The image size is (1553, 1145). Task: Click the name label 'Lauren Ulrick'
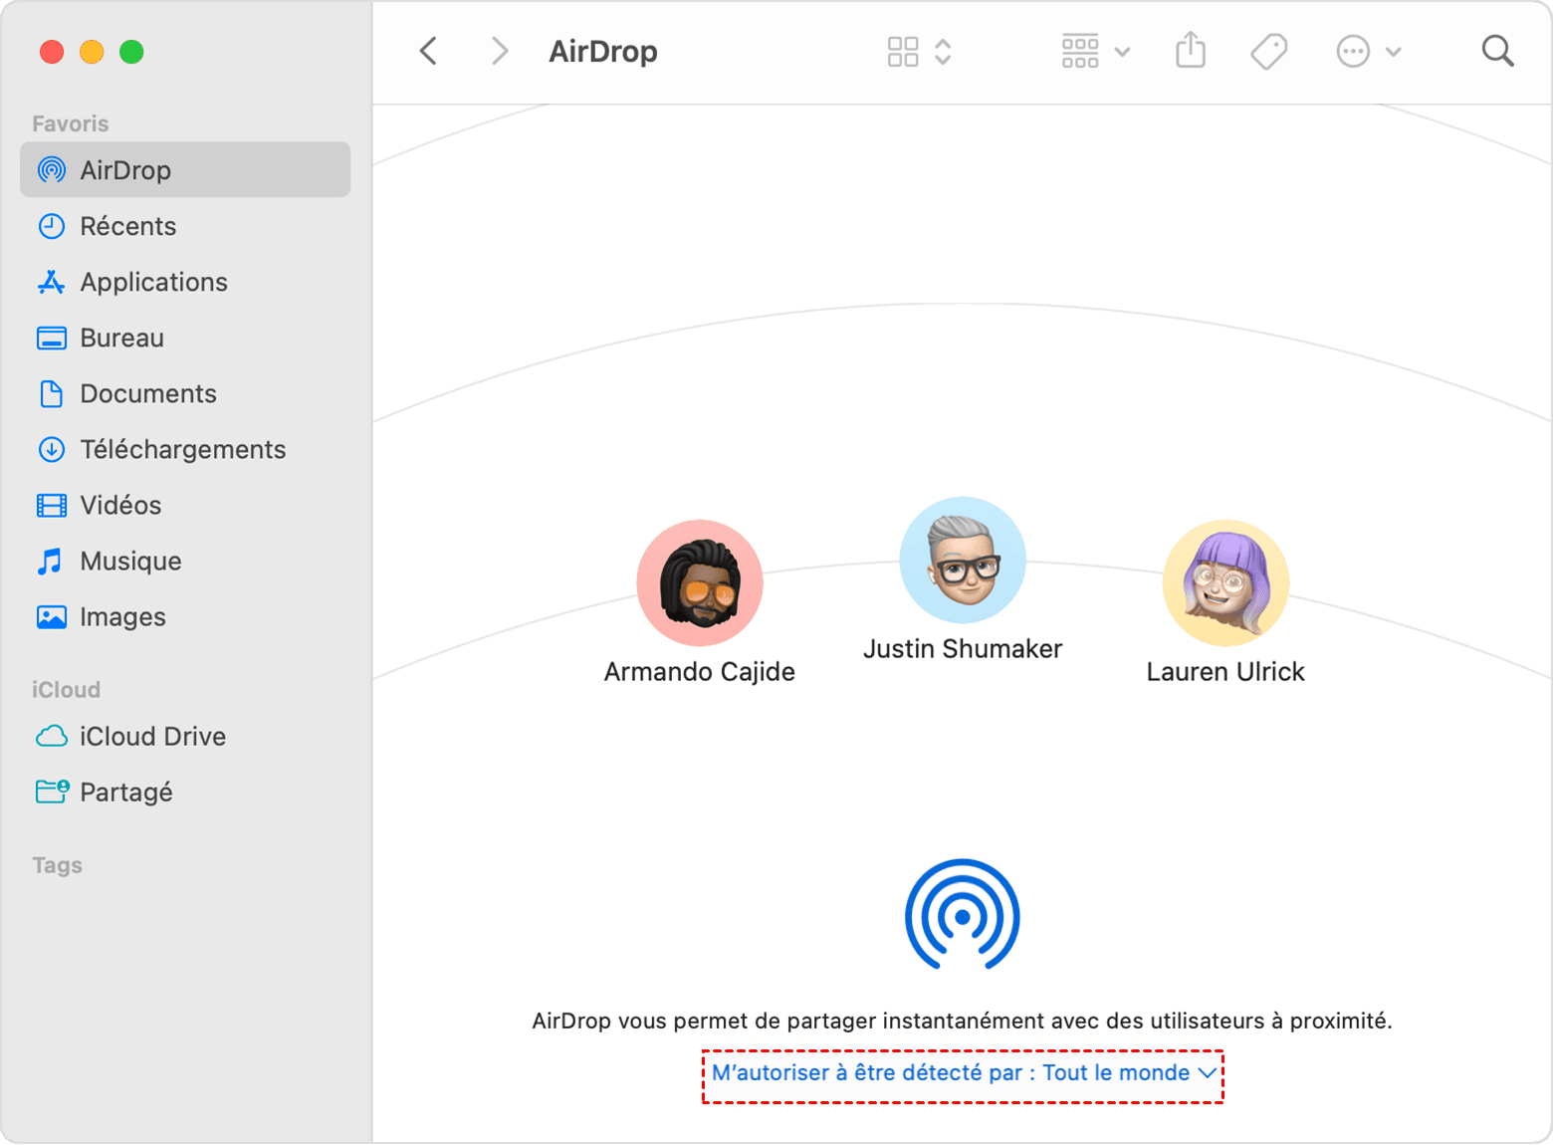point(1225,672)
